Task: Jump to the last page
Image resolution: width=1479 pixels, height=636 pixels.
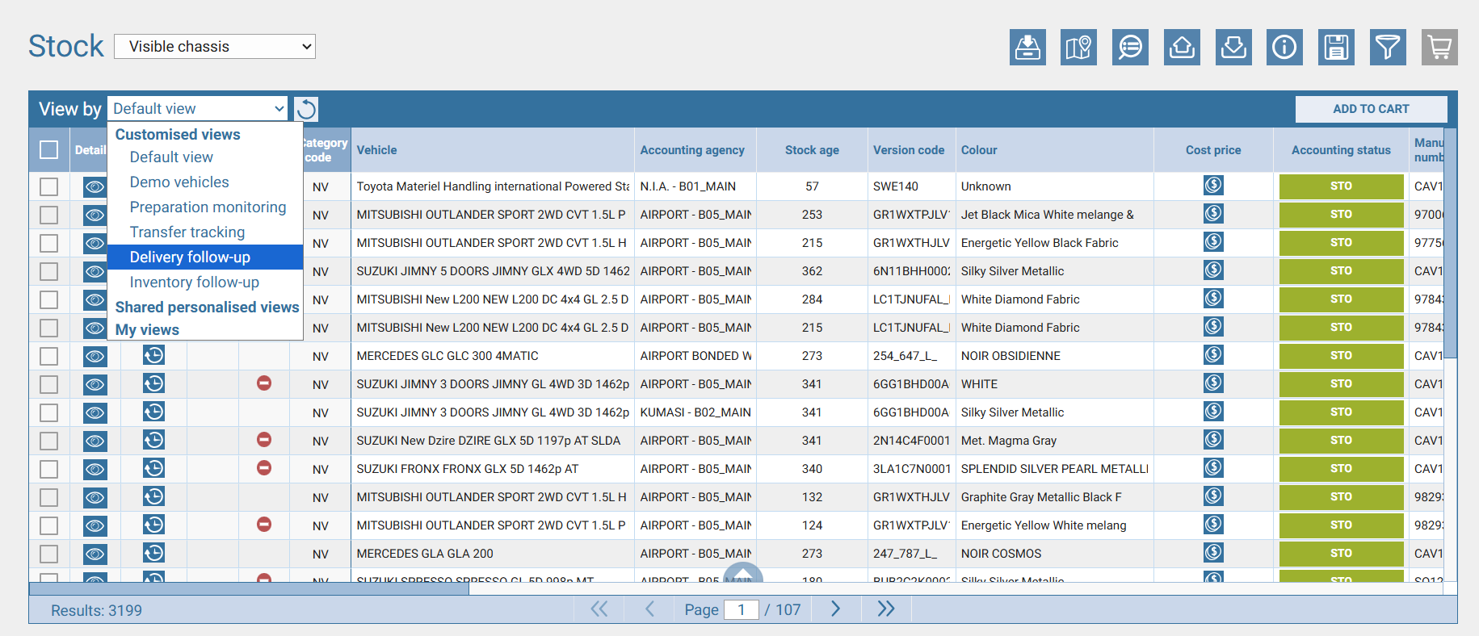Action: [886, 609]
